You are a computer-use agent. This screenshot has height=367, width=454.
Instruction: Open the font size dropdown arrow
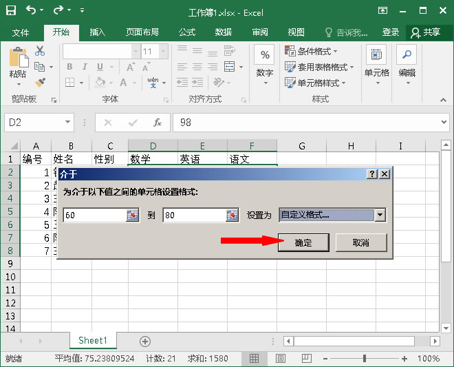163,52
